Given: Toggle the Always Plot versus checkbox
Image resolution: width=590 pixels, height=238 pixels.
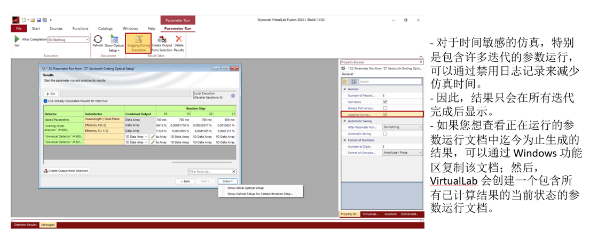Looking at the screenshot, I should (x=384, y=108).
